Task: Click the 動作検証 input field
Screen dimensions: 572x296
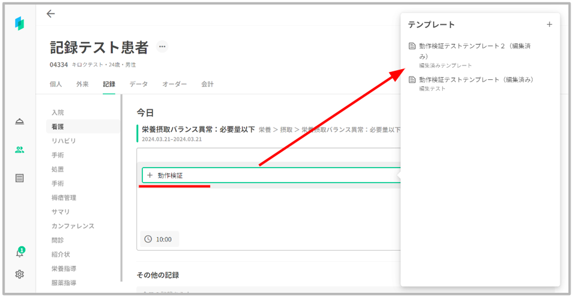Action: [271, 175]
